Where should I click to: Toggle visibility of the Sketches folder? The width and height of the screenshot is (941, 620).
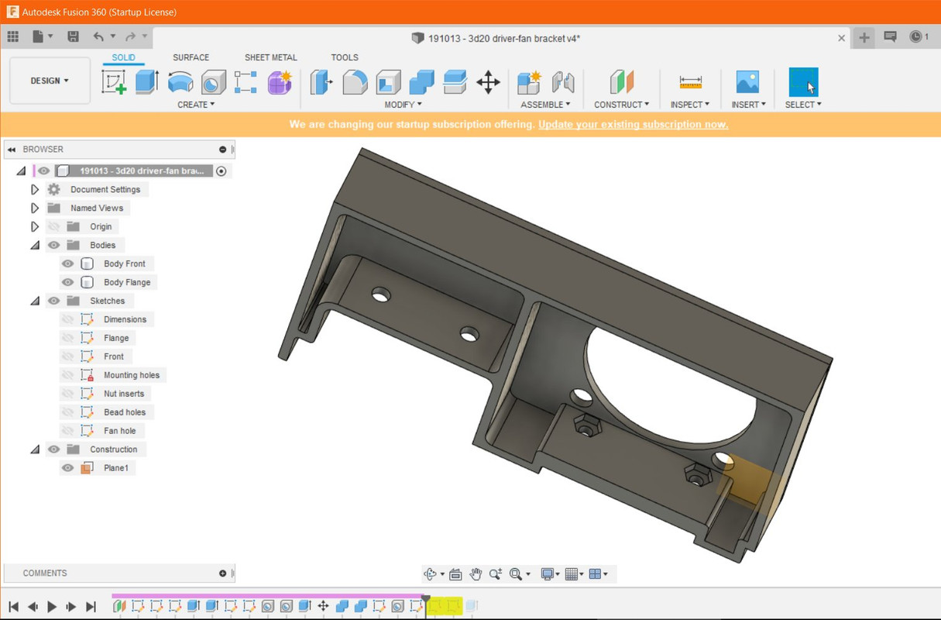53,301
